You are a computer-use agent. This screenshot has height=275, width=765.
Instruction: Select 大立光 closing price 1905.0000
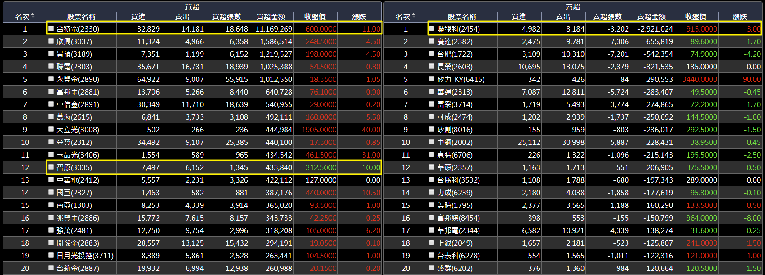point(319,130)
